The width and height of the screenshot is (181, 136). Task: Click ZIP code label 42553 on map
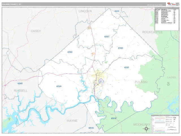70,52
